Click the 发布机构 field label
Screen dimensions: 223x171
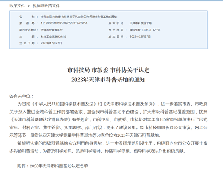click(116, 23)
